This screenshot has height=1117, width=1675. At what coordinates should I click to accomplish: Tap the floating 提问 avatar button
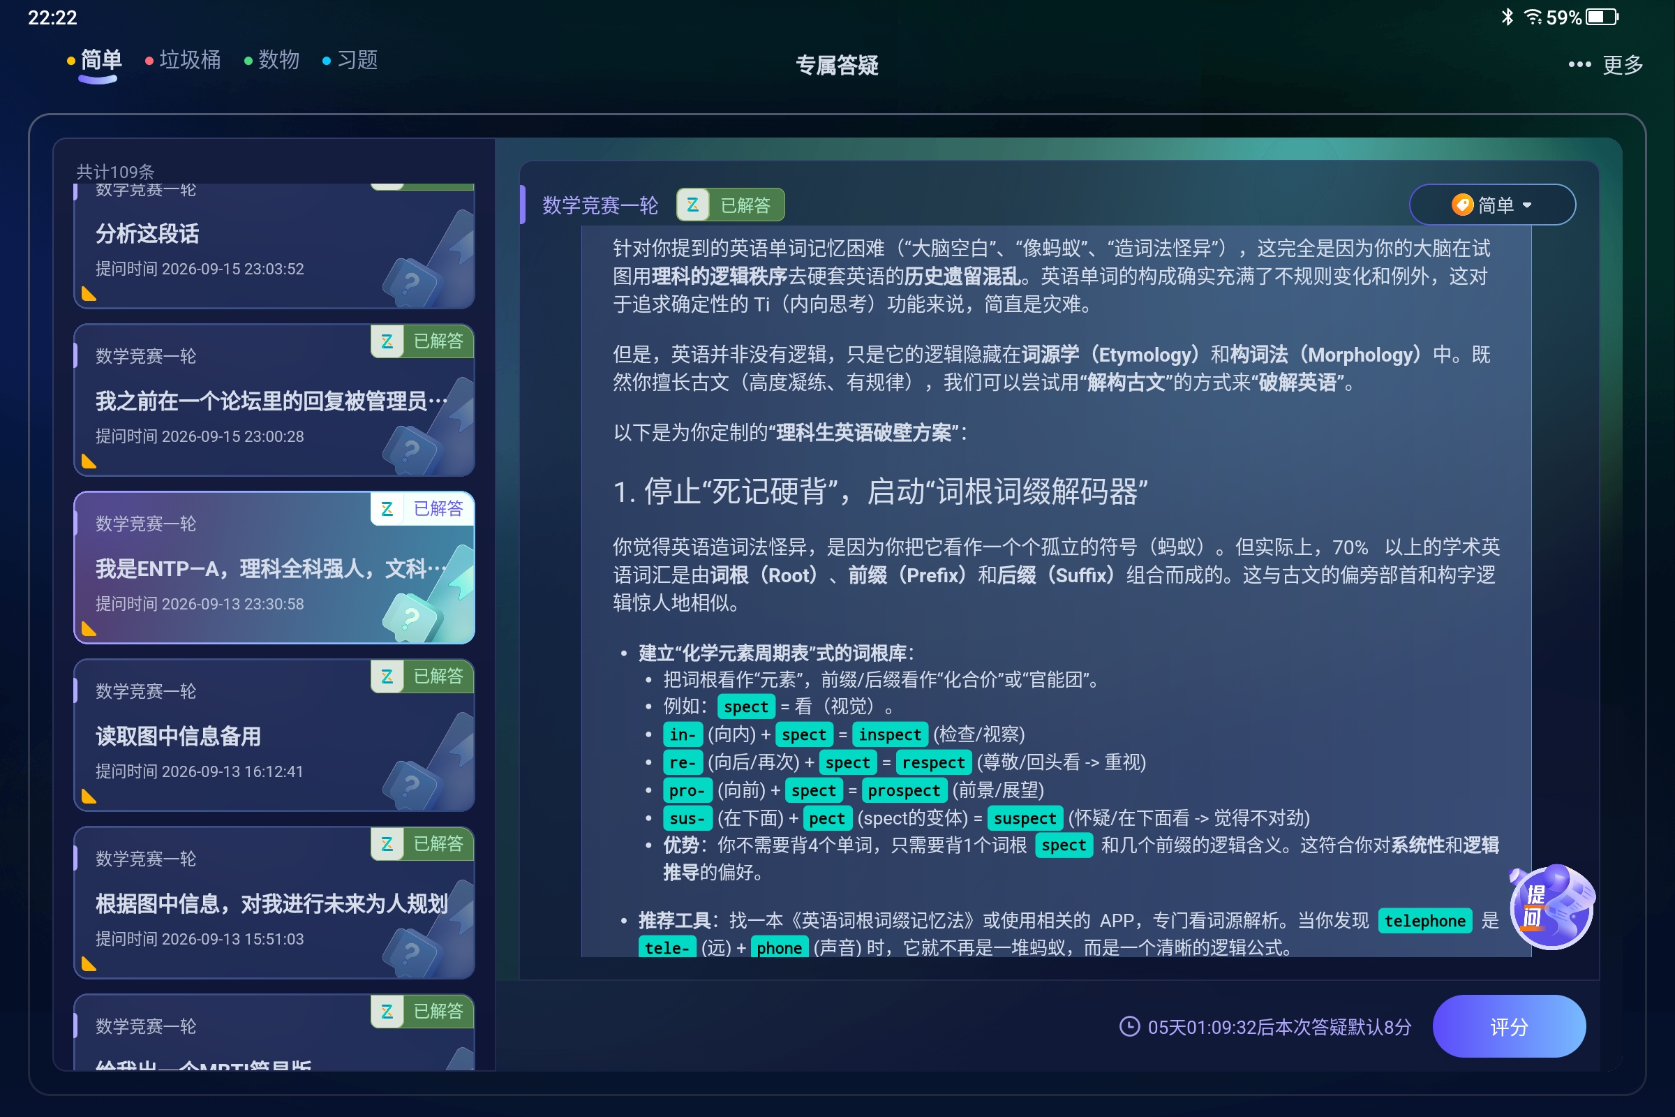click(1551, 908)
